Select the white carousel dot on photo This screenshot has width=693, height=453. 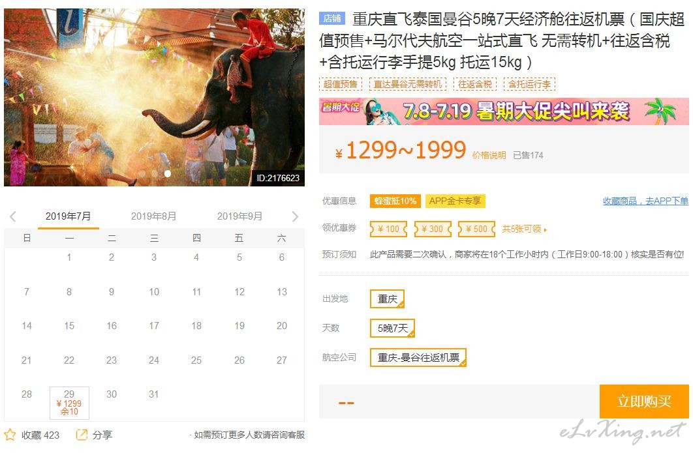[x=168, y=174]
